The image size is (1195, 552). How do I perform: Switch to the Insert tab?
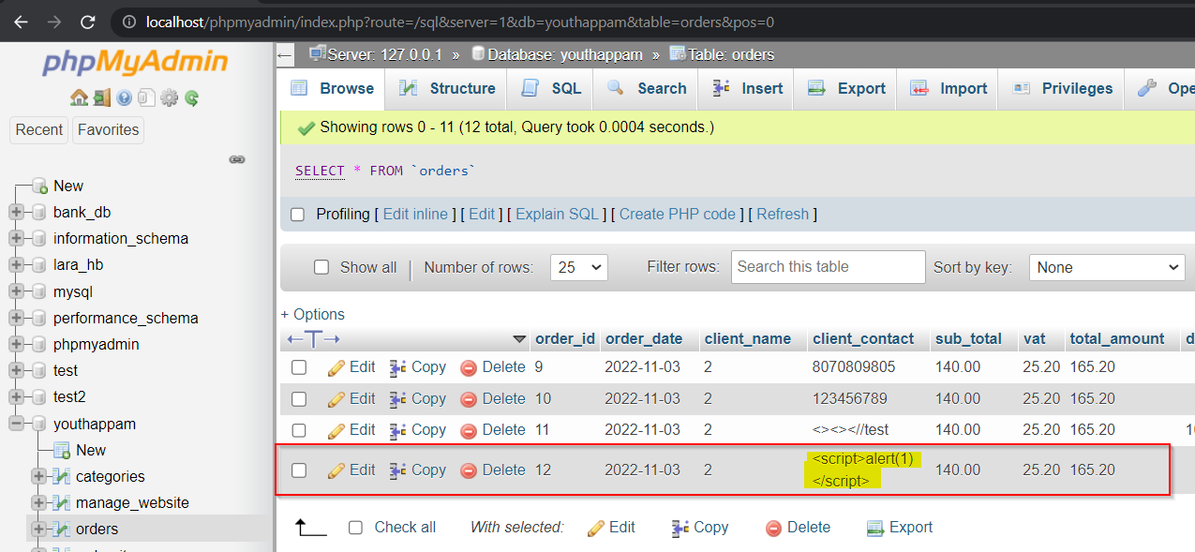coord(748,88)
